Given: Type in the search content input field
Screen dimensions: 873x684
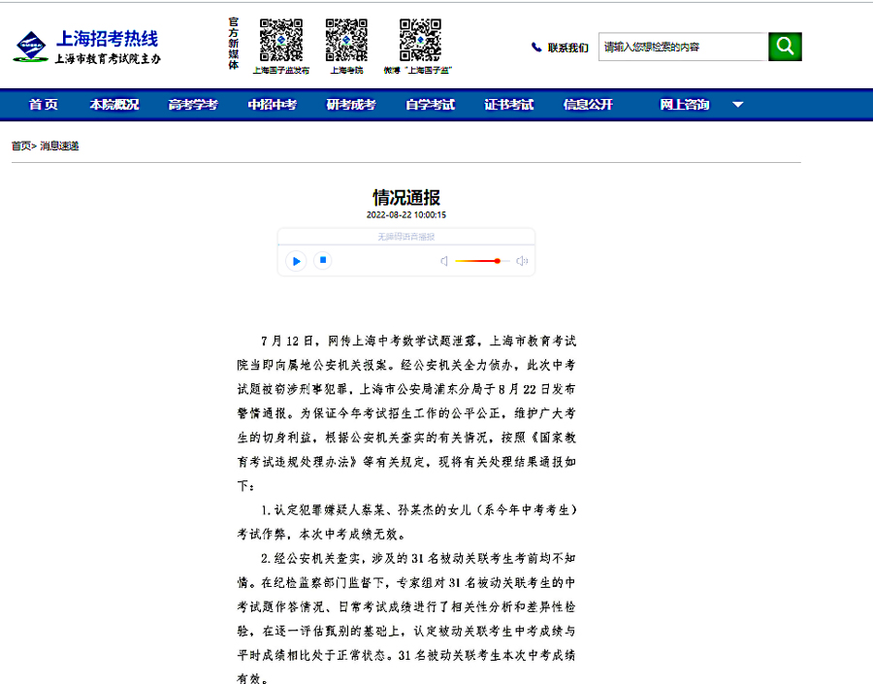Looking at the screenshot, I should tap(683, 47).
